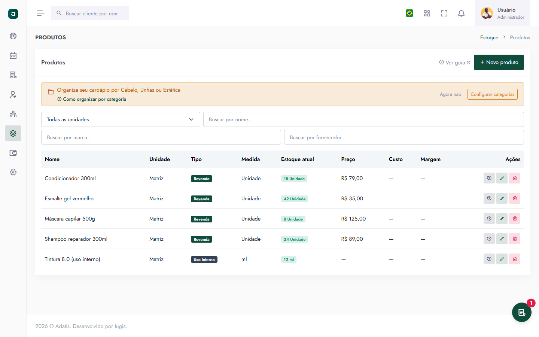Image resolution: width=539 pixels, height=337 pixels.
Task: Click the Nome column header
Action: pyautogui.click(x=52, y=159)
